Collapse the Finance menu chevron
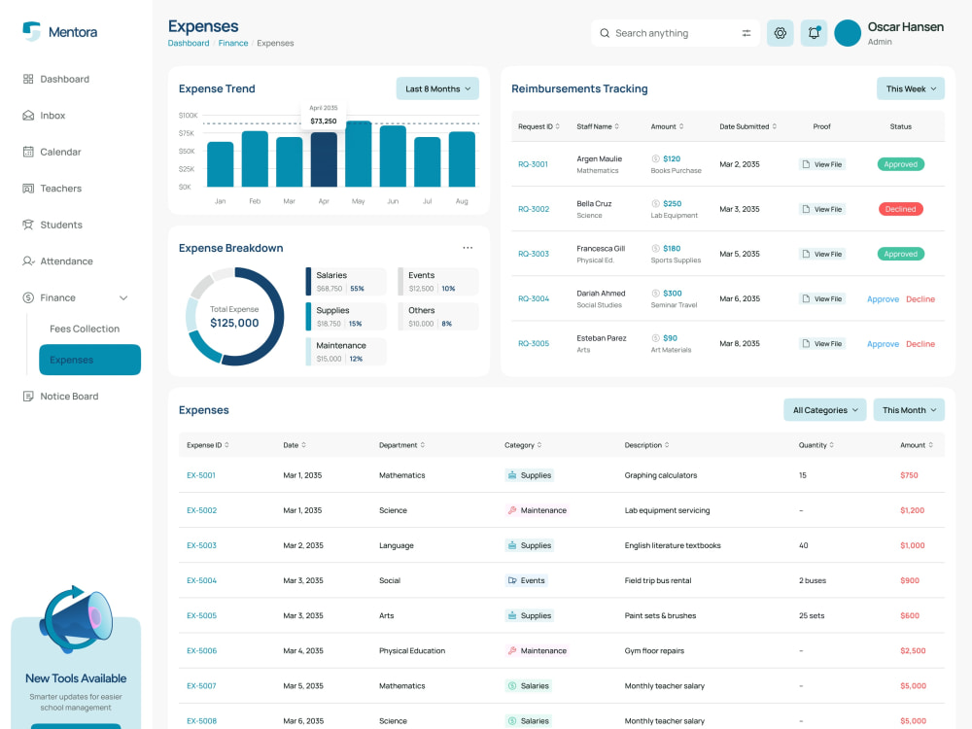Image resolution: width=972 pixels, height=729 pixels. (x=123, y=298)
